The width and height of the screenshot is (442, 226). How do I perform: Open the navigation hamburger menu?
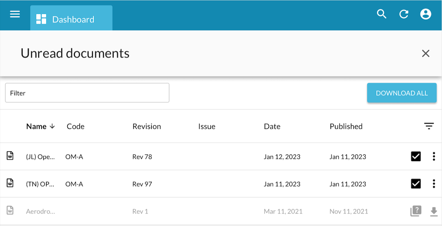15,14
